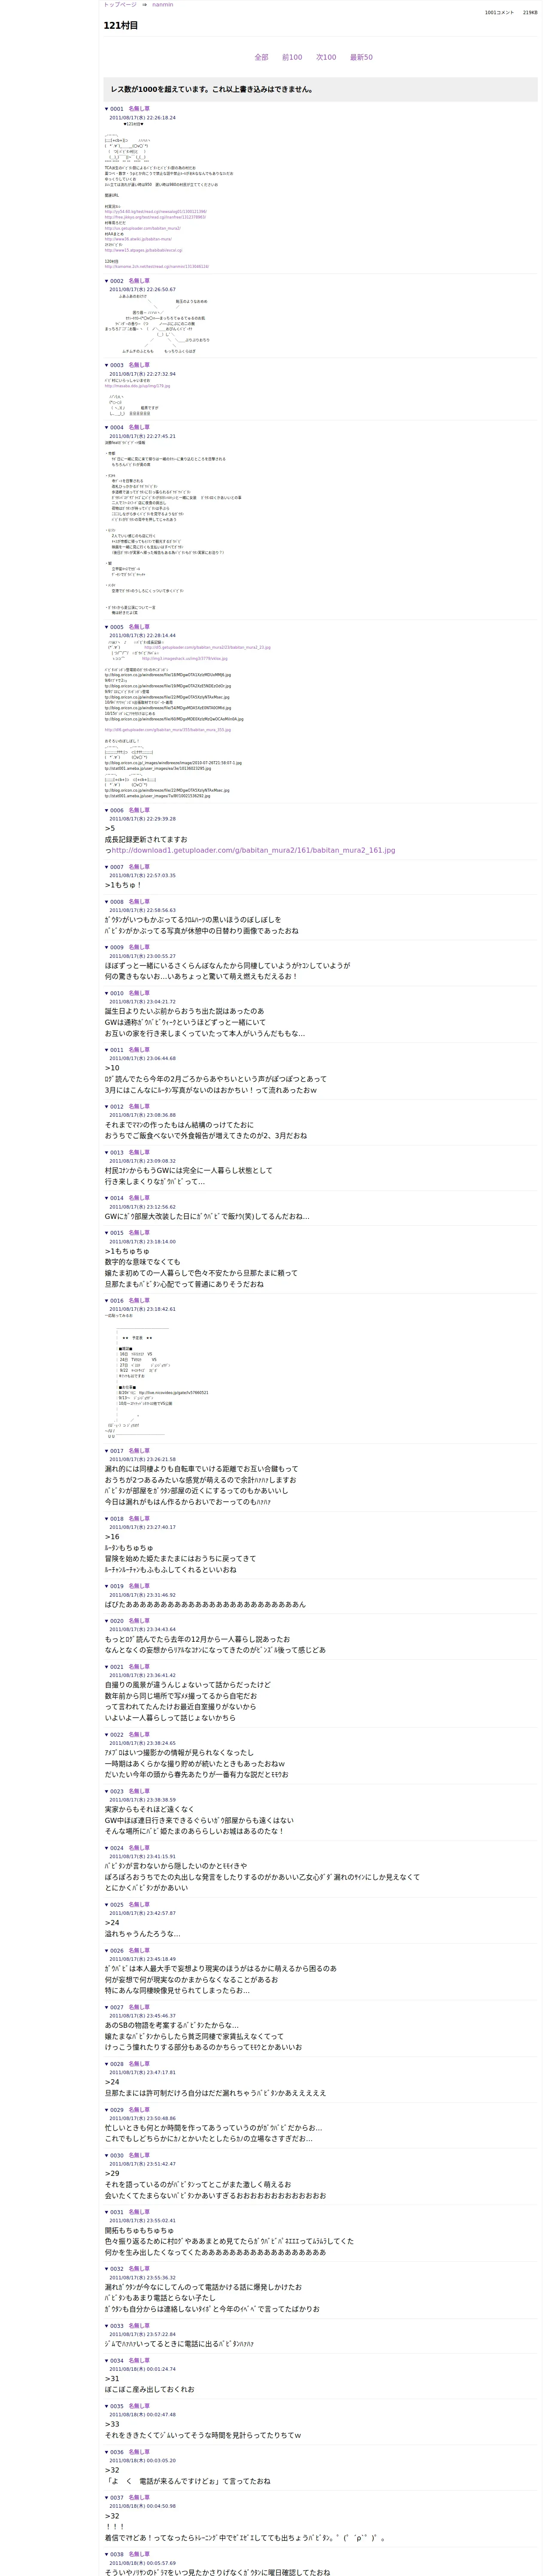Image resolution: width=551 pixels, height=2576 pixels.
Task: Click the ▼ marker of post 0001
Action: pyautogui.click(x=107, y=109)
